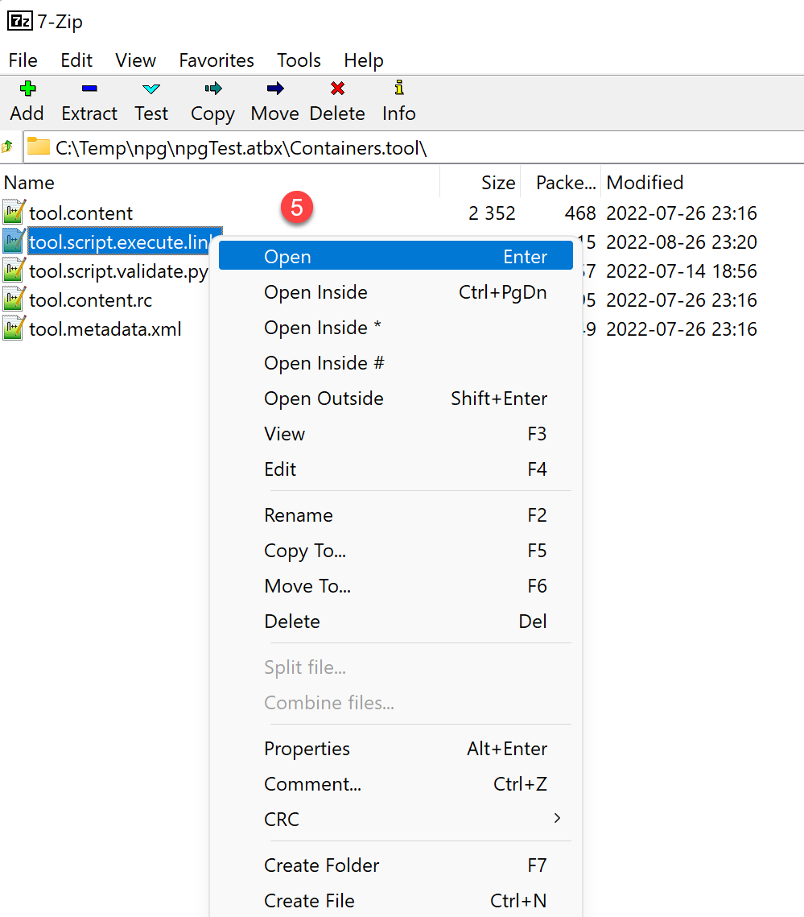804x917 pixels.
Task: Click the red Delete toolbar button
Action: point(337,101)
